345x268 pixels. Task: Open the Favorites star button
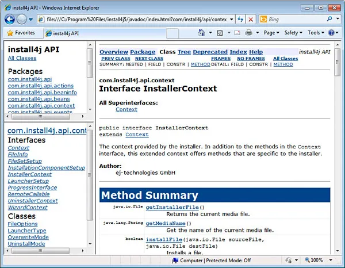pos(21,33)
